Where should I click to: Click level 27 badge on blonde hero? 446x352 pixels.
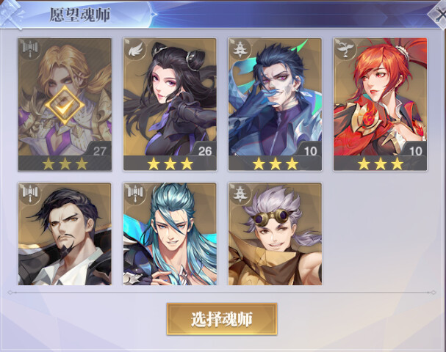pos(98,150)
